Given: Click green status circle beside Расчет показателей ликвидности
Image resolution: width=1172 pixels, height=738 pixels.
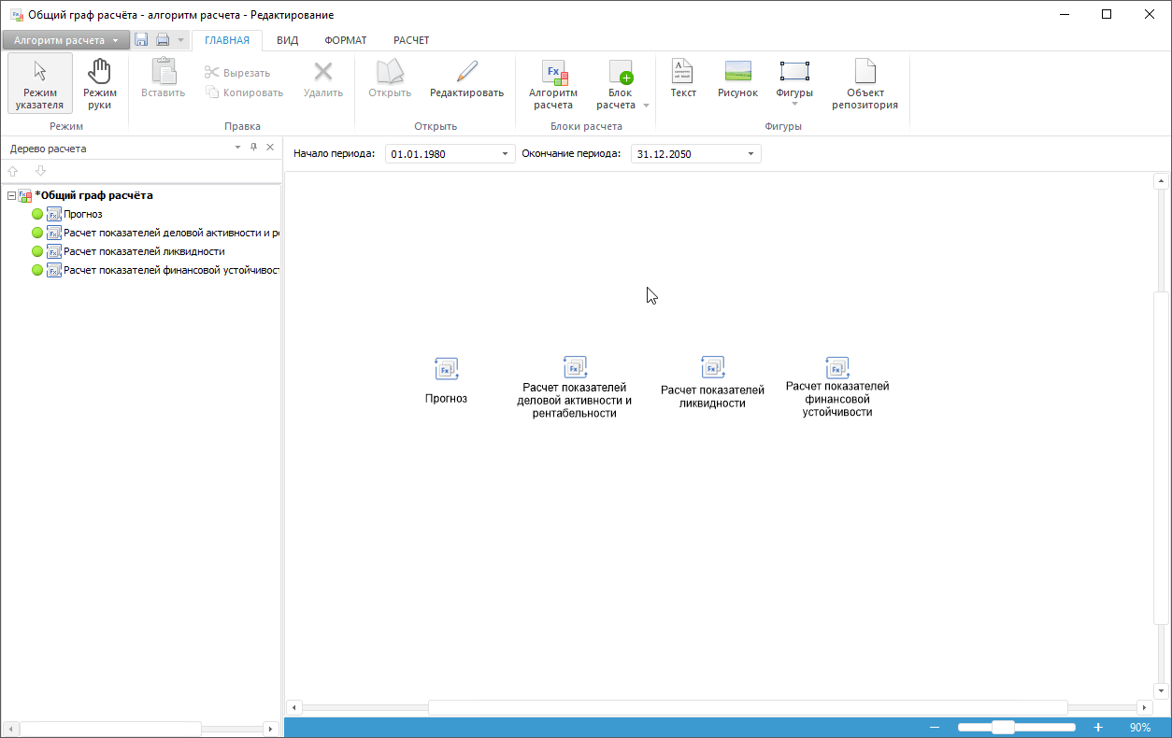Looking at the screenshot, I should coord(37,251).
